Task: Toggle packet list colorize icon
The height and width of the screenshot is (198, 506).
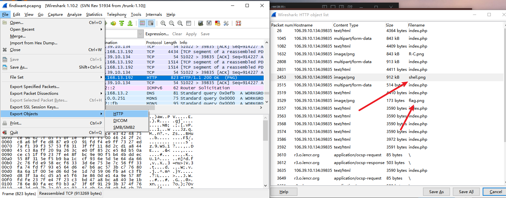Action: click(142, 23)
